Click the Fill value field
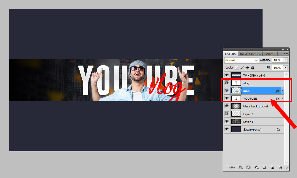 point(277,68)
